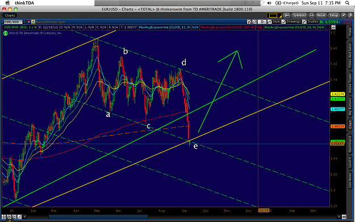
Task: Open Spotlight search magnifier icon
Action: tap(347, 3)
